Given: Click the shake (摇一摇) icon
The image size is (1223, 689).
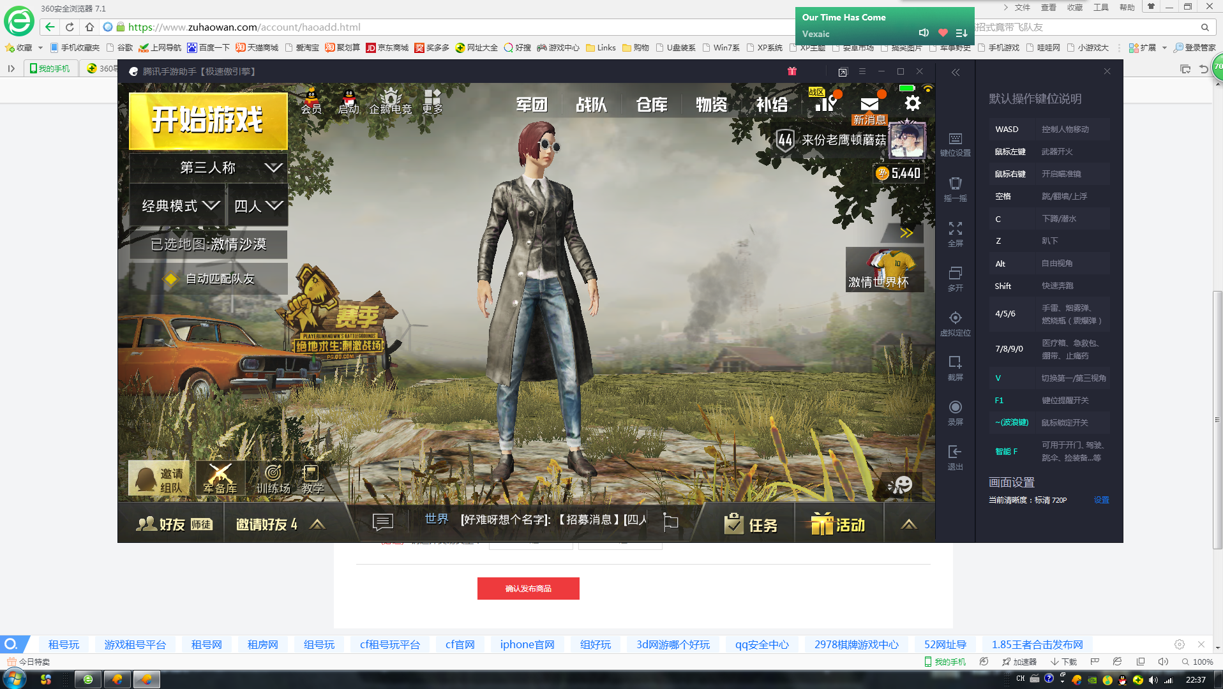Looking at the screenshot, I should click(x=955, y=189).
